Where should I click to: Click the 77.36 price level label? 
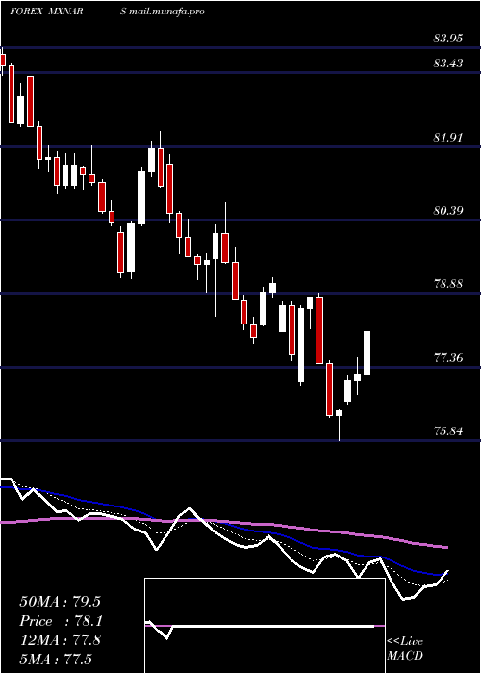coord(448,357)
